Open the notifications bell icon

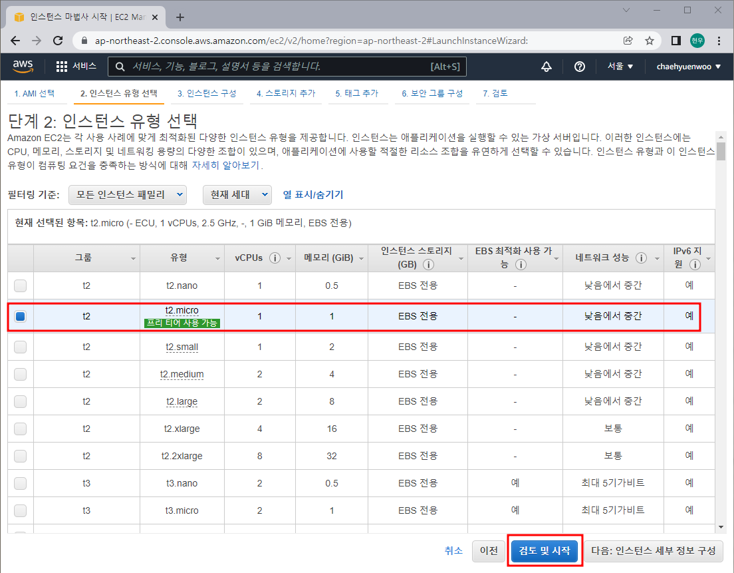[547, 67]
